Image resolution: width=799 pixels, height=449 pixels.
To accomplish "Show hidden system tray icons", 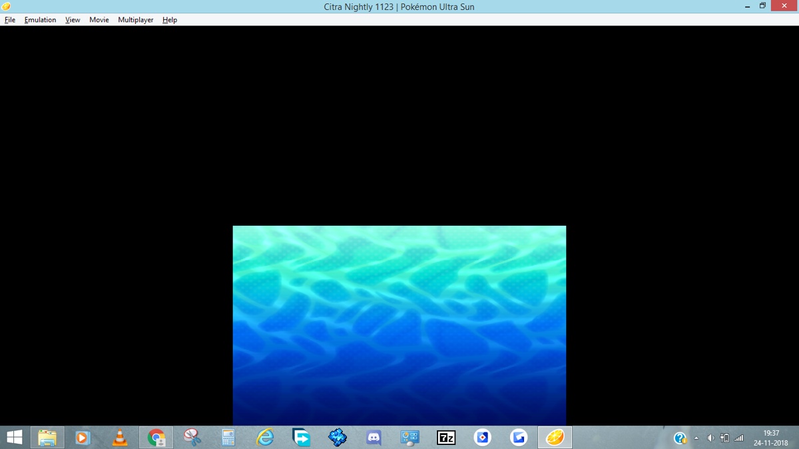I will click(x=696, y=438).
